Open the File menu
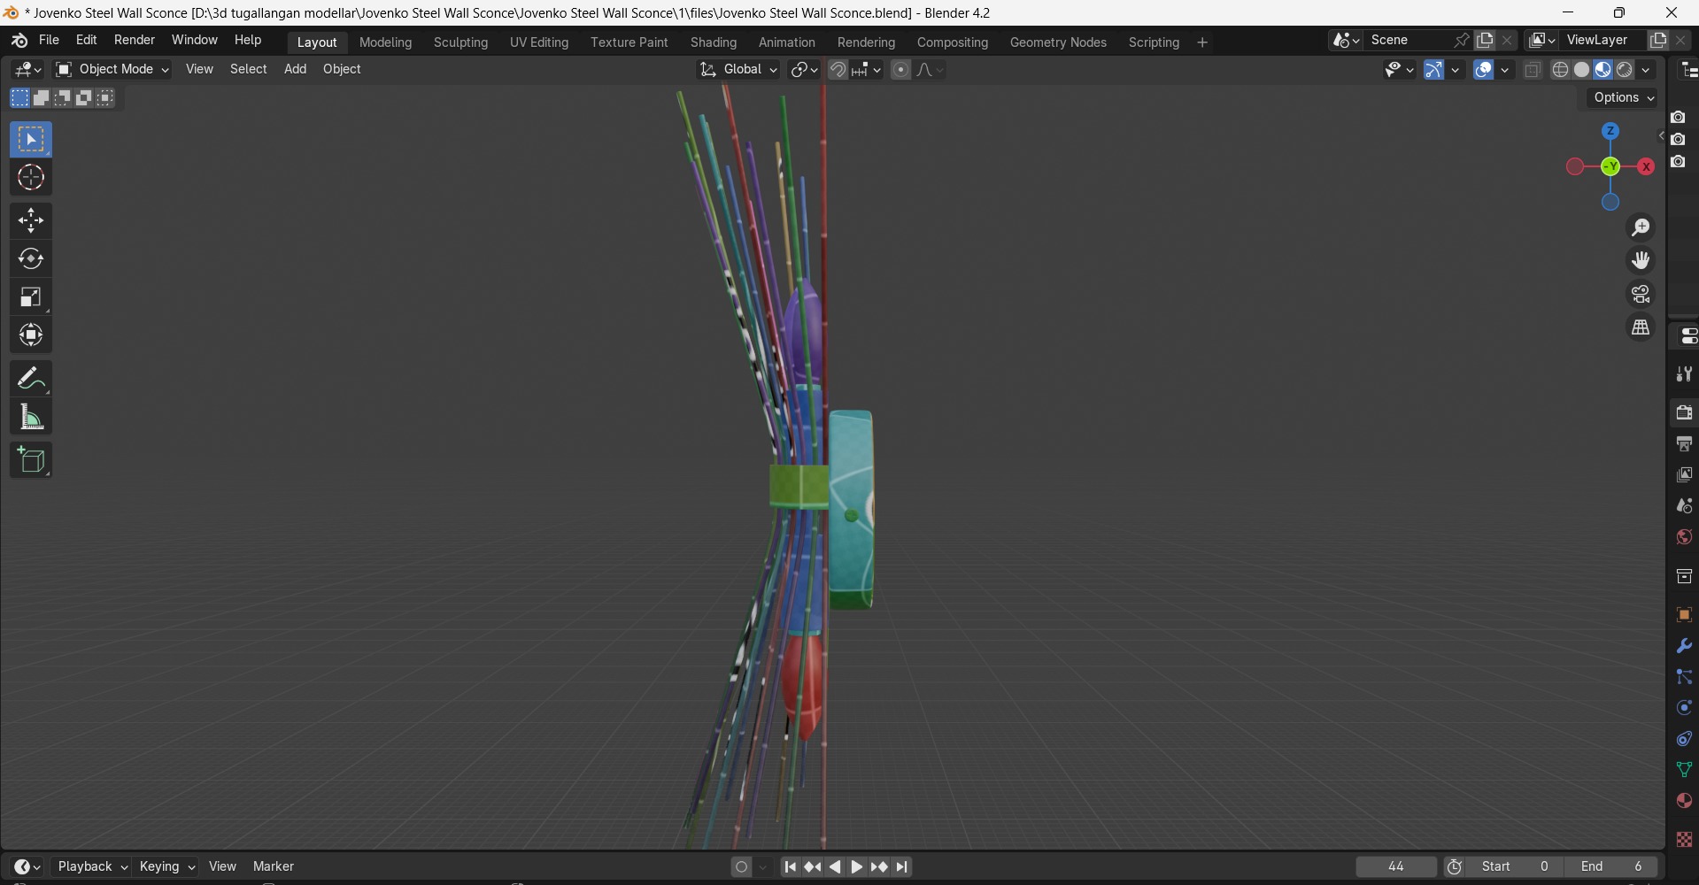 click(49, 41)
